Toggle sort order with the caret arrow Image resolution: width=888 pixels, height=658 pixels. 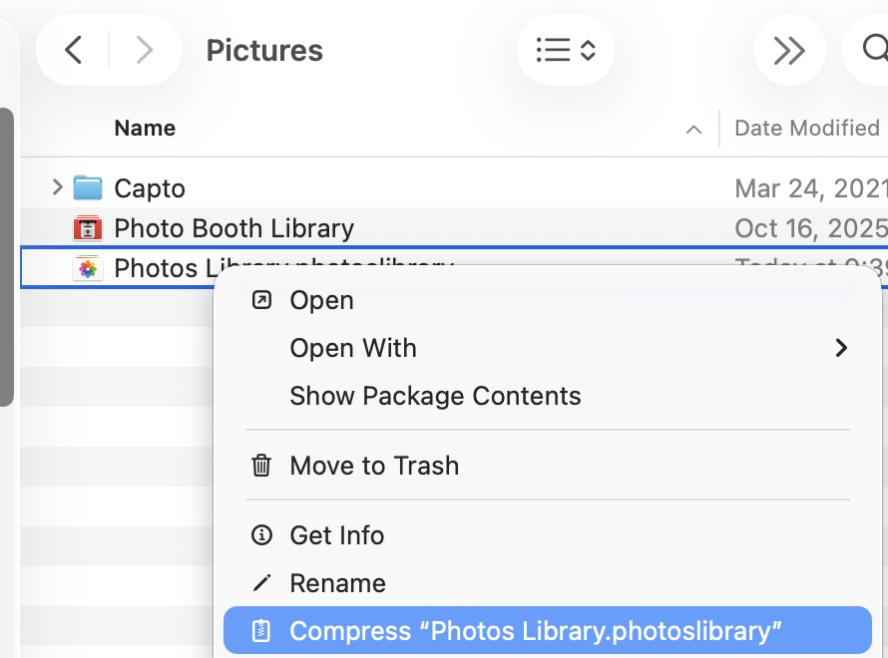click(693, 130)
